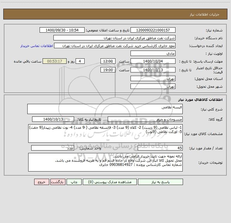Click the خروج exit button
The width and height of the screenshot is (231, 223).
click(41, 182)
